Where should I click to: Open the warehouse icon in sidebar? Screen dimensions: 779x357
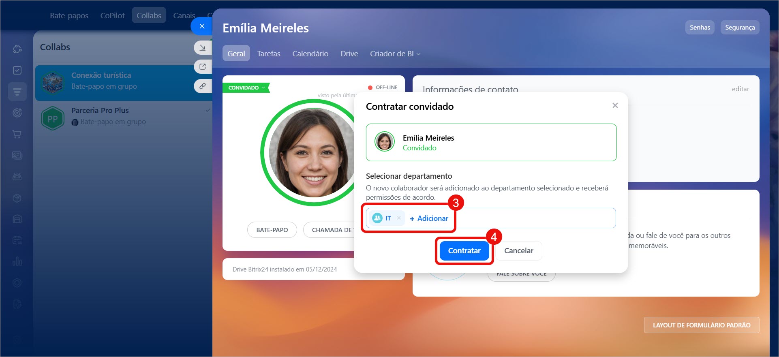tap(17, 219)
